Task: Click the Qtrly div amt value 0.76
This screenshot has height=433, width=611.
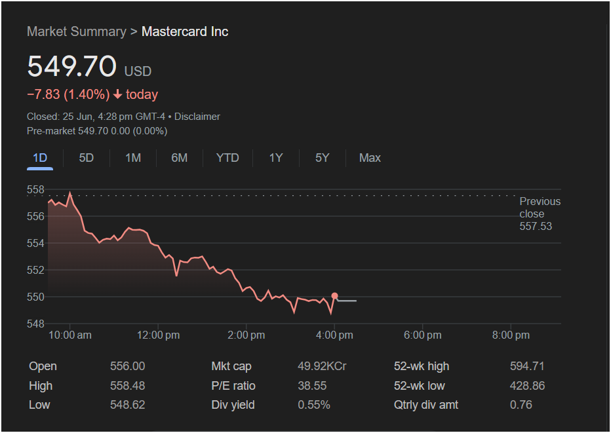Action: point(521,405)
